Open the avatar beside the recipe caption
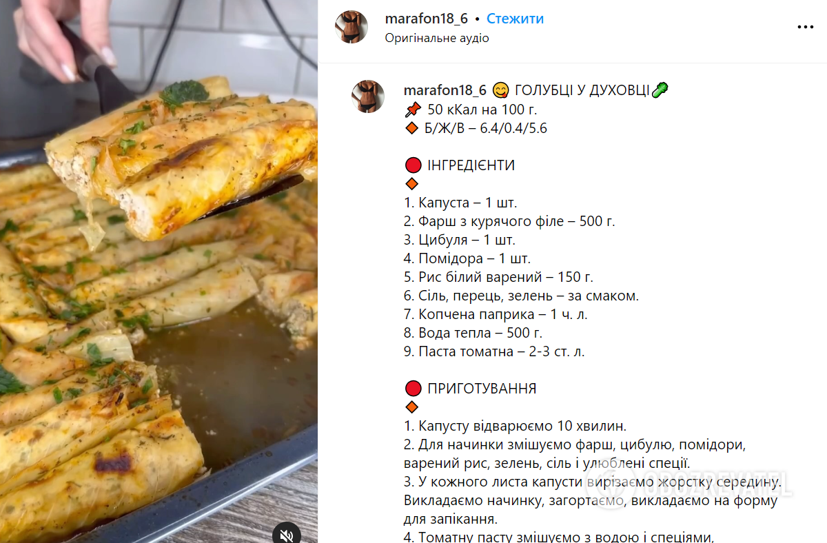The height and width of the screenshot is (543, 827). click(368, 96)
